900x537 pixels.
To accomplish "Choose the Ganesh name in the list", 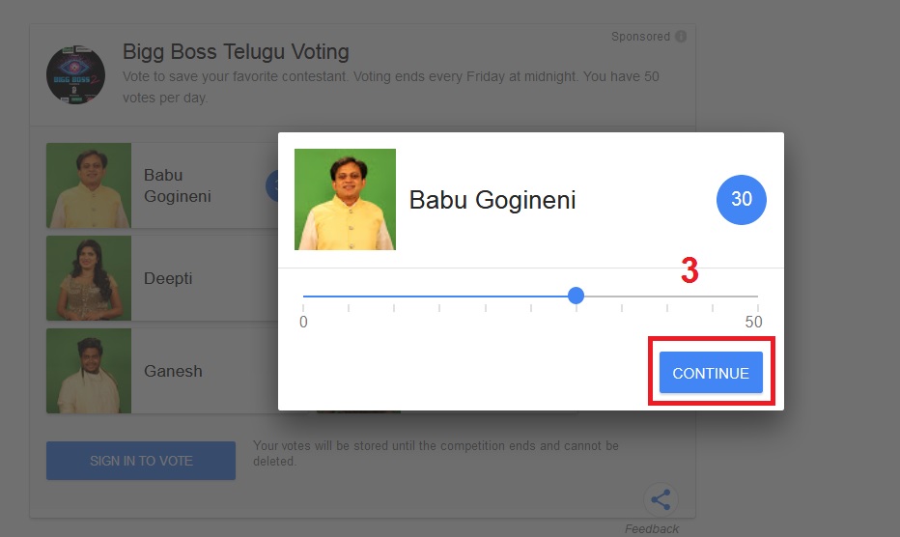I will click(x=173, y=371).
